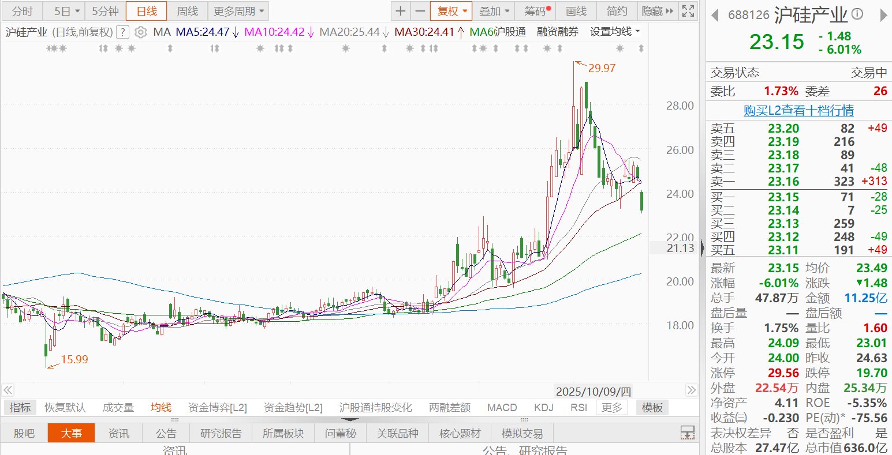Viewport: 892px width, 455px height.
Task: Go to previous stock with left arrow
Action: pyautogui.click(x=715, y=14)
